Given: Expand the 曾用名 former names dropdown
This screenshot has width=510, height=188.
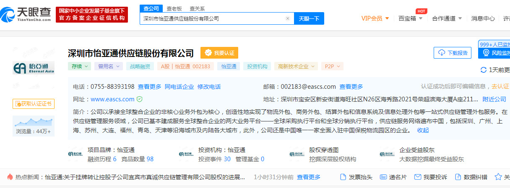Looking at the screenshot, I should point(109,66).
